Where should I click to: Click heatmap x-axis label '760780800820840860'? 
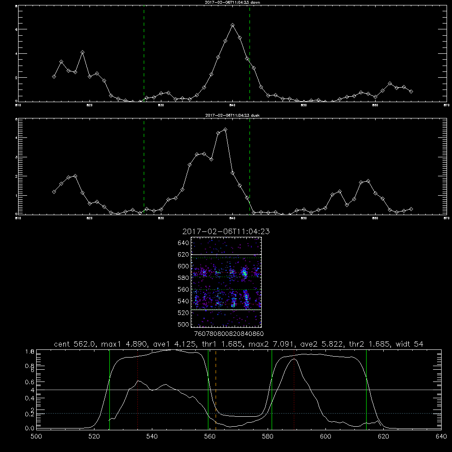229,334
